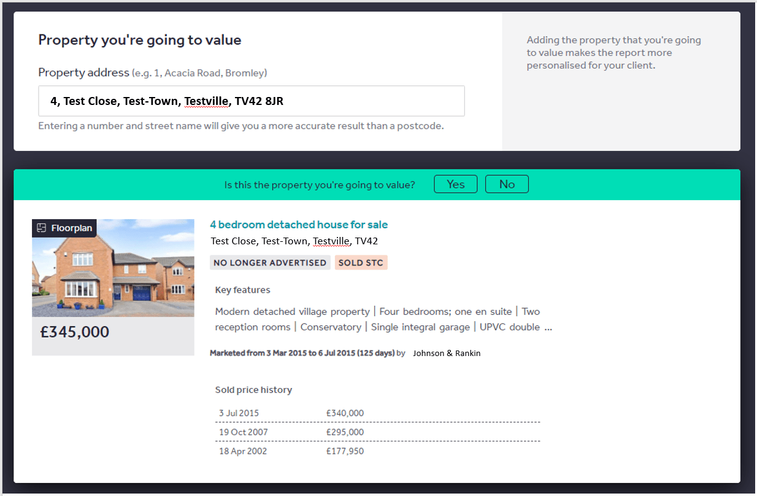The height and width of the screenshot is (496, 757).
Task: Select the £340,000 sold price
Action: point(345,413)
